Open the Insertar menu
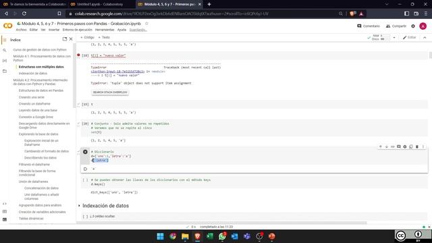 pyautogui.click(x=54, y=30)
